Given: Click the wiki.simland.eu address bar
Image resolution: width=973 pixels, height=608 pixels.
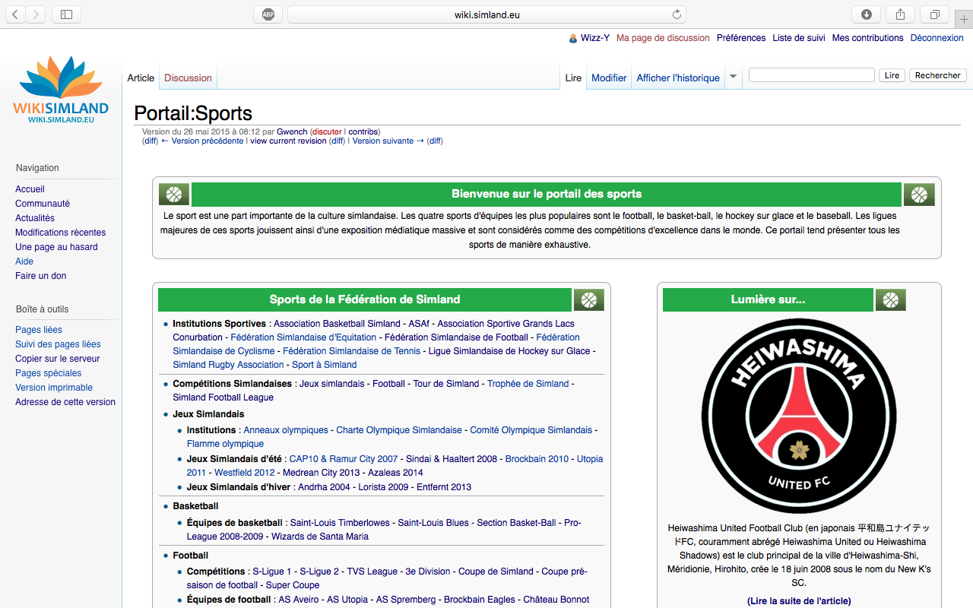Looking at the screenshot, I should [x=486, y=14].
